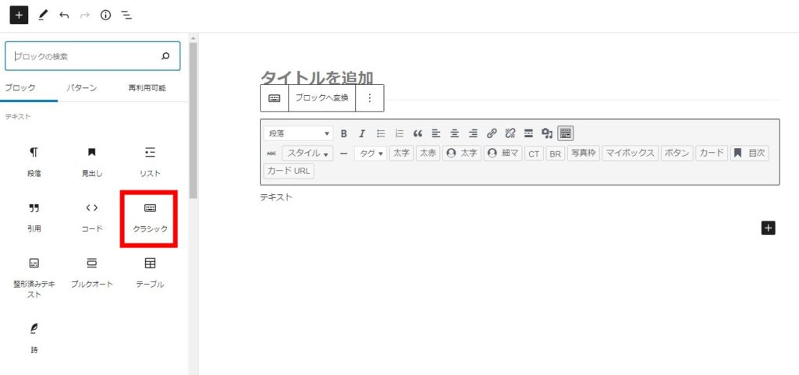Click the insert link icon
Image resolution: width=799 pixels, height=375 pixels.
(492, 134)
